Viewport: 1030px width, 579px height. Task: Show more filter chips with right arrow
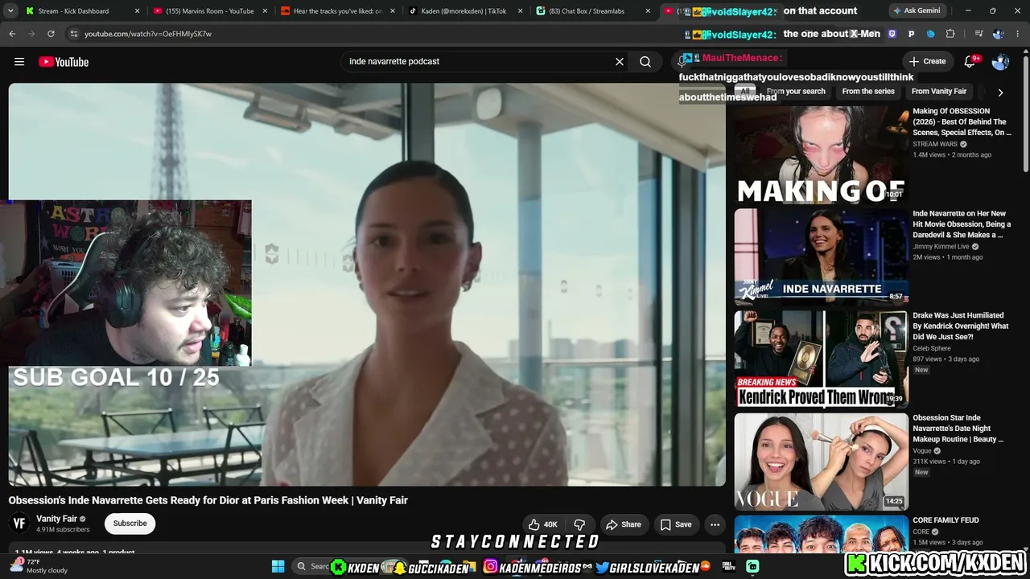pyautogui.click(x=1000, y=92)
